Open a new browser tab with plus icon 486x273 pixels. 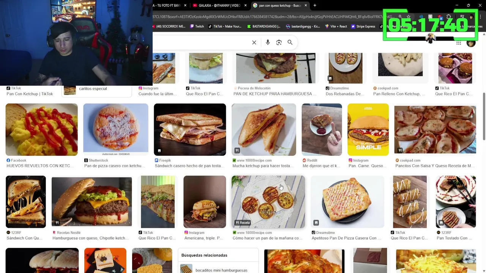(x=315, y=5)
